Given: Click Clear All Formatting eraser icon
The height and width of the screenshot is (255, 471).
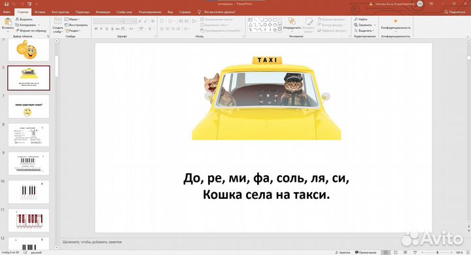Looking at the screenshot, I should coord(153,22).
